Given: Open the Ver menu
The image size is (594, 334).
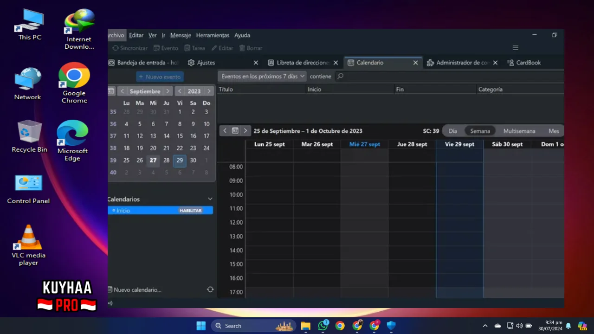Looking at the screenshot, I should pos(152,35).
